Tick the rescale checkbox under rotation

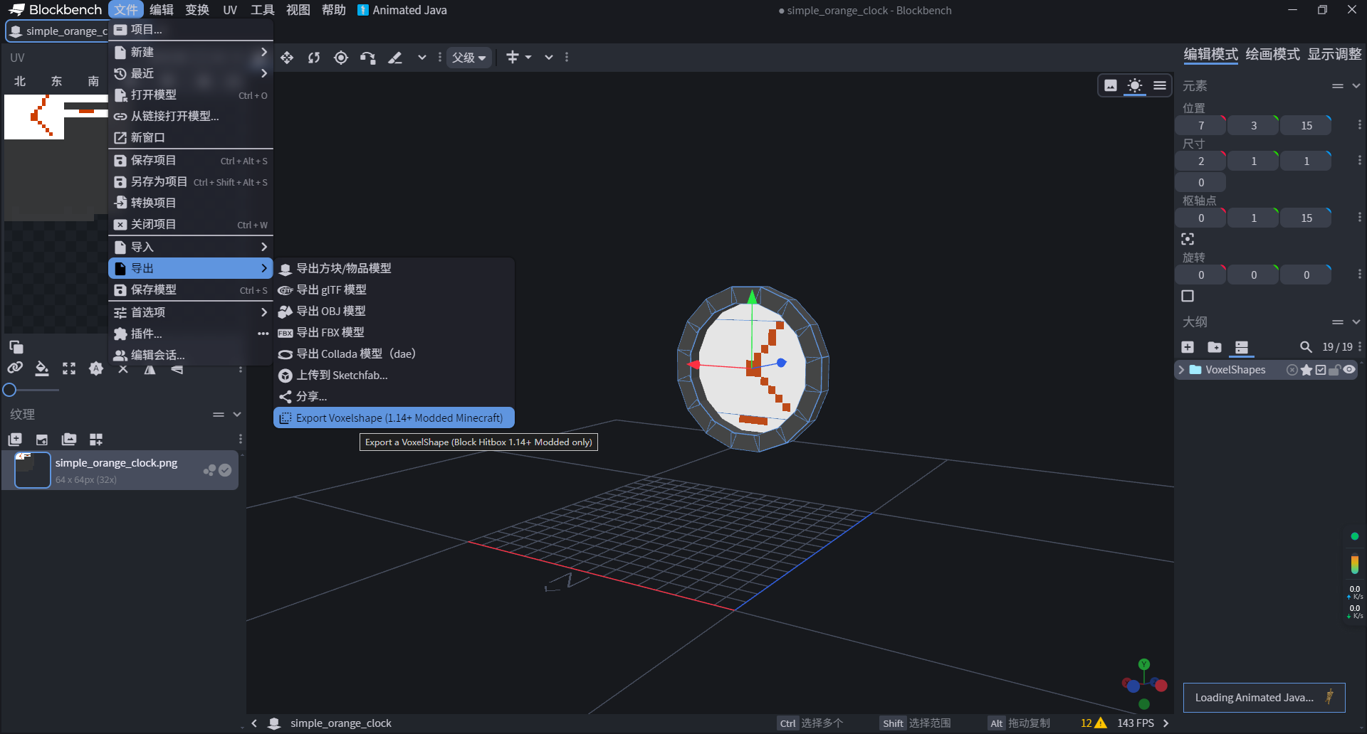(x=1188, y=296)
